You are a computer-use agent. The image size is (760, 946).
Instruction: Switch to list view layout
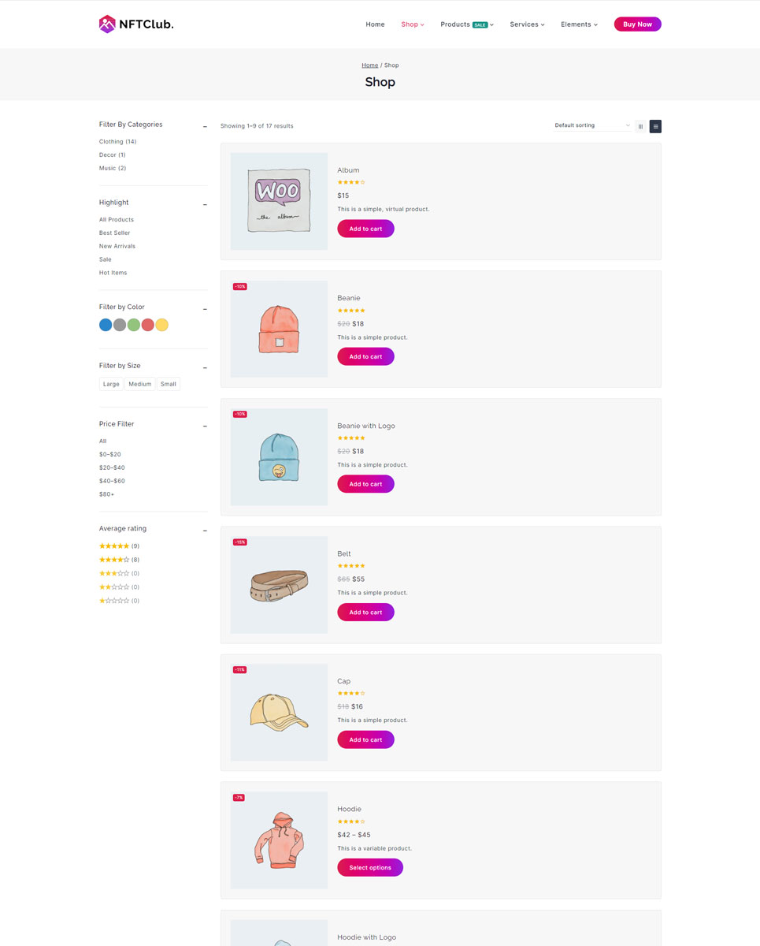pos(655,126)
